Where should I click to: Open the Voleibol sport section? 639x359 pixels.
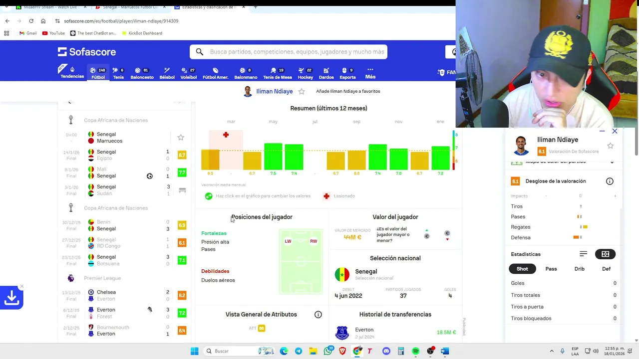coord(188,73)
